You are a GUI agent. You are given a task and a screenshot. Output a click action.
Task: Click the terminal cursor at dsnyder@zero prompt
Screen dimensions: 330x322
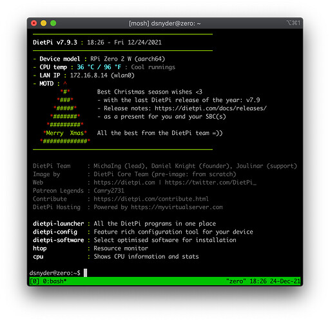click(x=85, y=273)
